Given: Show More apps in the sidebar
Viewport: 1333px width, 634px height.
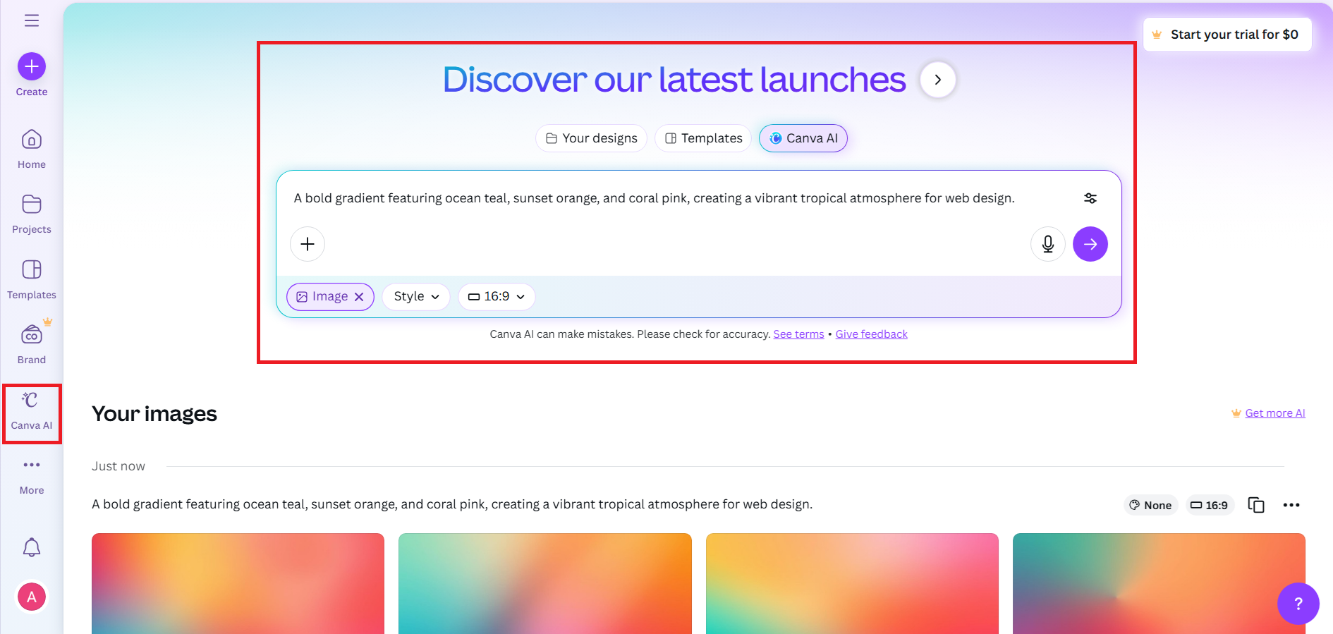Looking at the screenshot, I should click(x=32, y=476).
